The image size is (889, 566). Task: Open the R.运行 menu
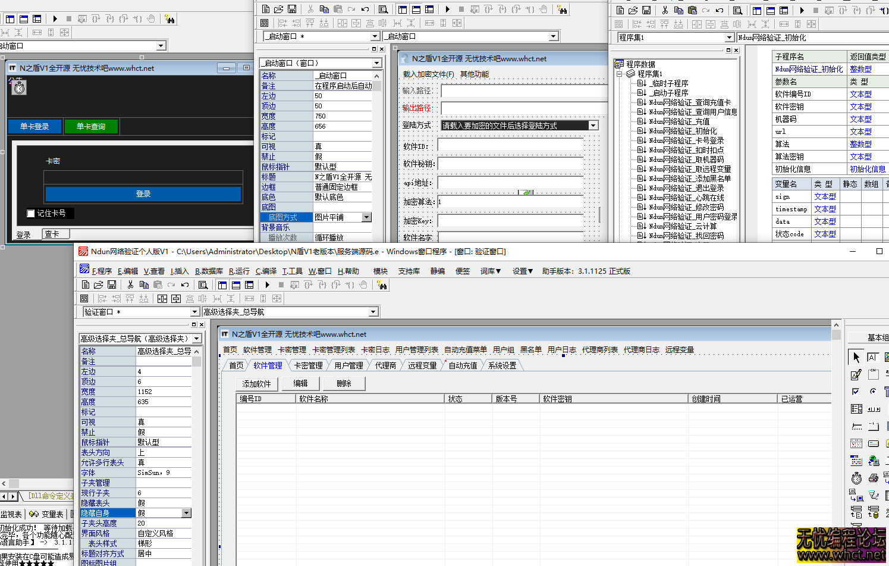(239, 271)
